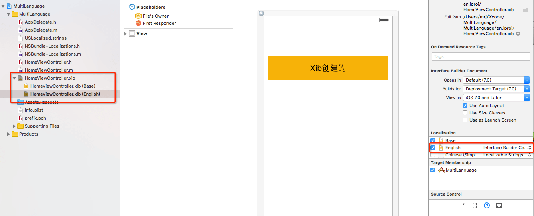
Task: Expand the Supporting Files folder
Action: (14, 126)
